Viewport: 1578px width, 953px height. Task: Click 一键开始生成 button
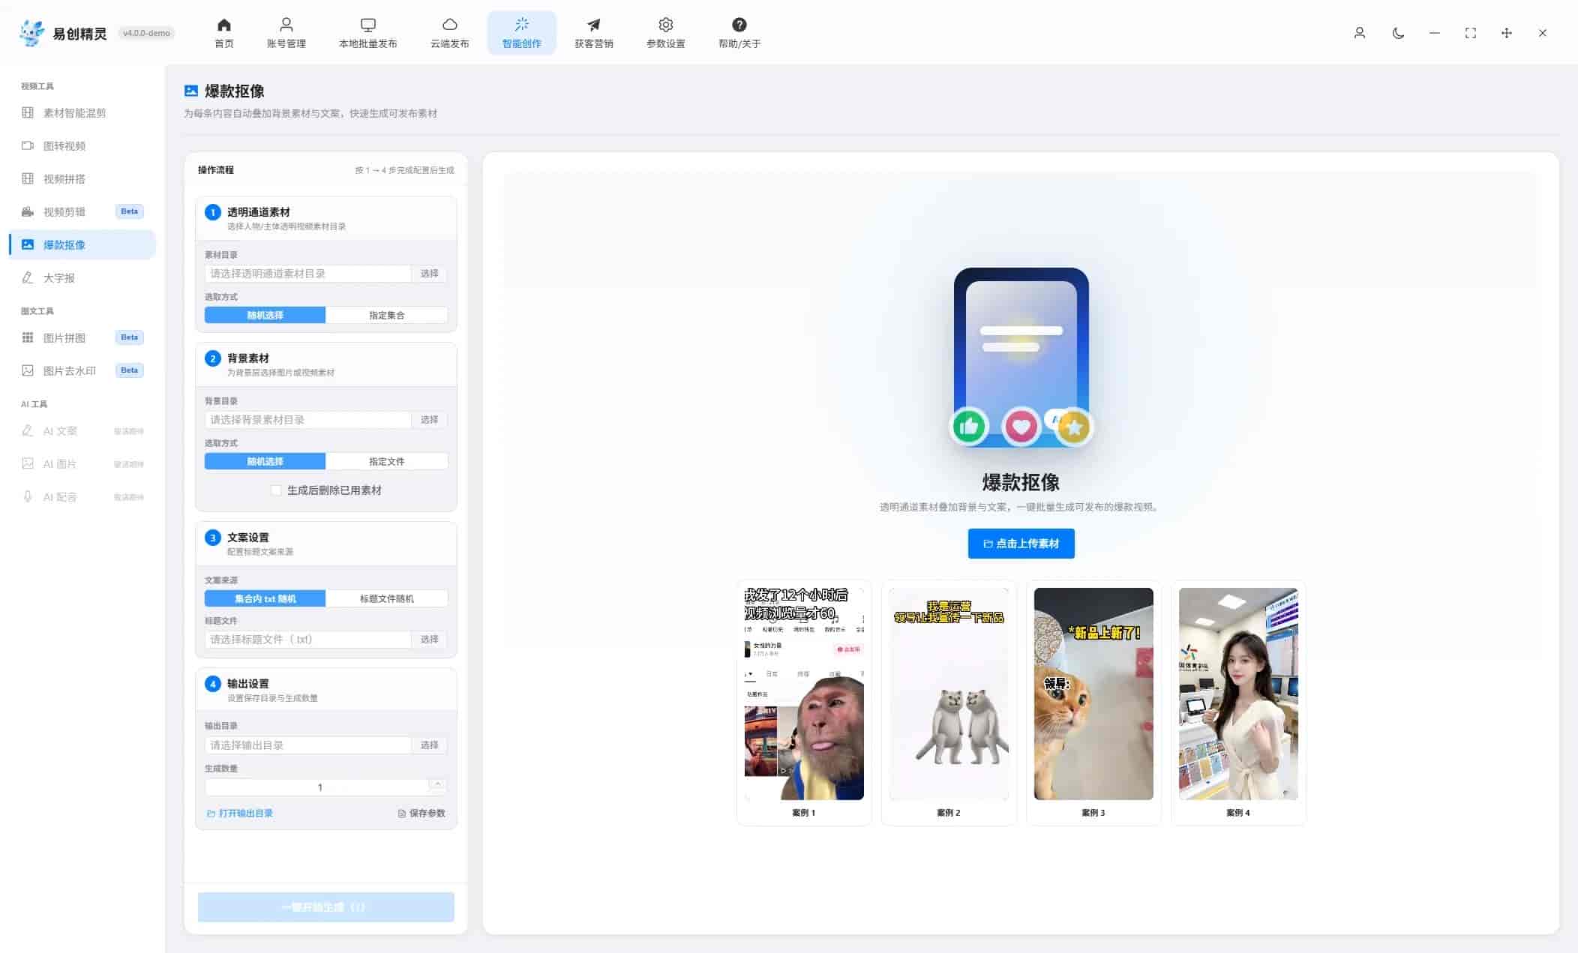[x=325, y=907]
